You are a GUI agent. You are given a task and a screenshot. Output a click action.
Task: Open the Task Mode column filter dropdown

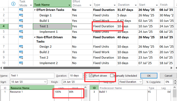[x=31, y=5]
